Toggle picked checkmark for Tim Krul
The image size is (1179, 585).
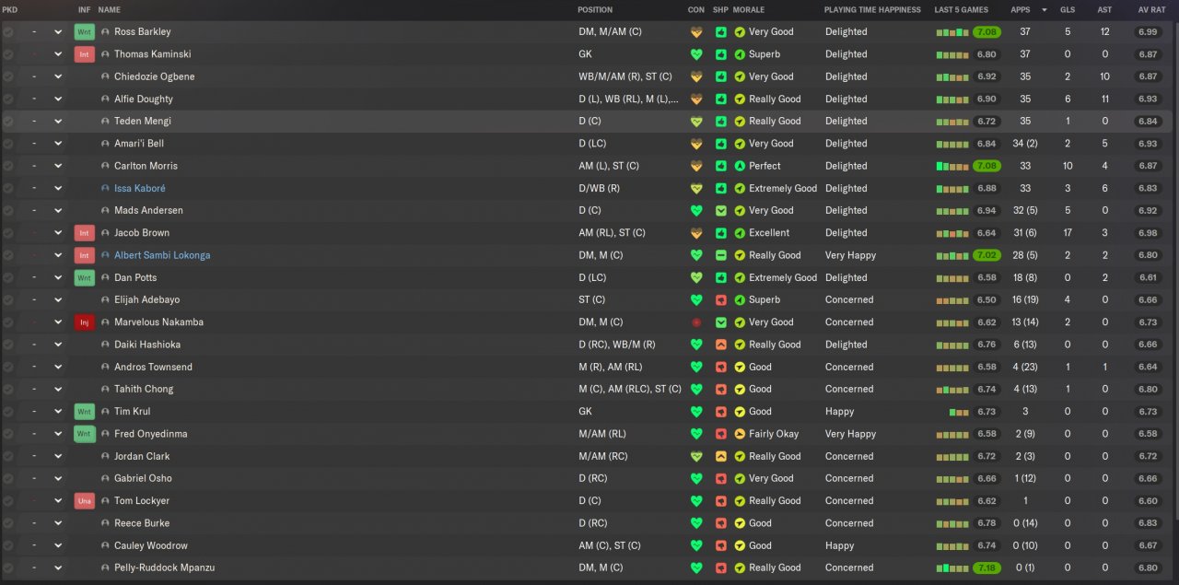click(x=8, y=412)
